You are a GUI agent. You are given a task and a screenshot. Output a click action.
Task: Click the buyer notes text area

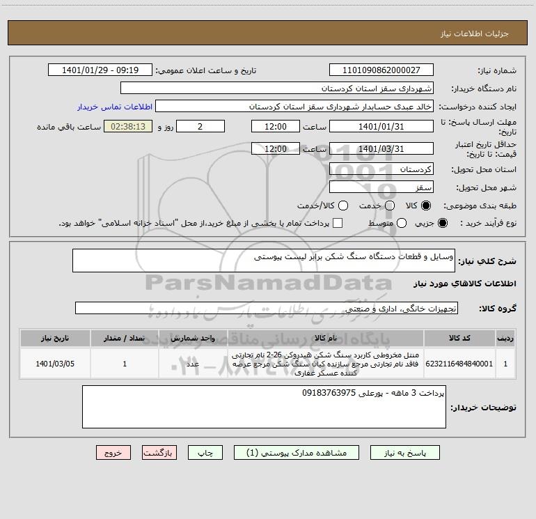tap(264, 407)
